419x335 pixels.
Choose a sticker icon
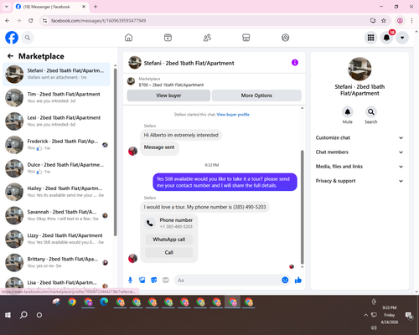point(154,280)
